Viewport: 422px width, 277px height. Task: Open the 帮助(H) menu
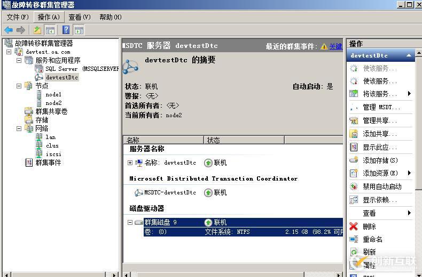click(111, 17)
